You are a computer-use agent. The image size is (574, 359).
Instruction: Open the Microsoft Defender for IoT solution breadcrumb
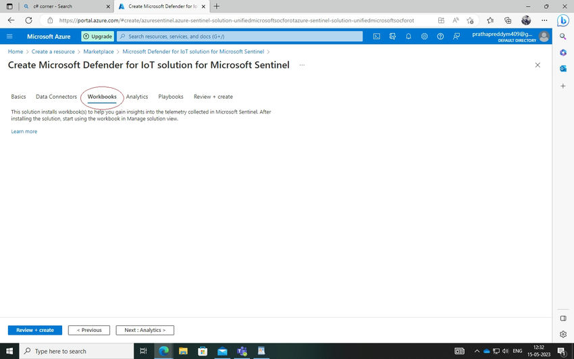(193, 51)
